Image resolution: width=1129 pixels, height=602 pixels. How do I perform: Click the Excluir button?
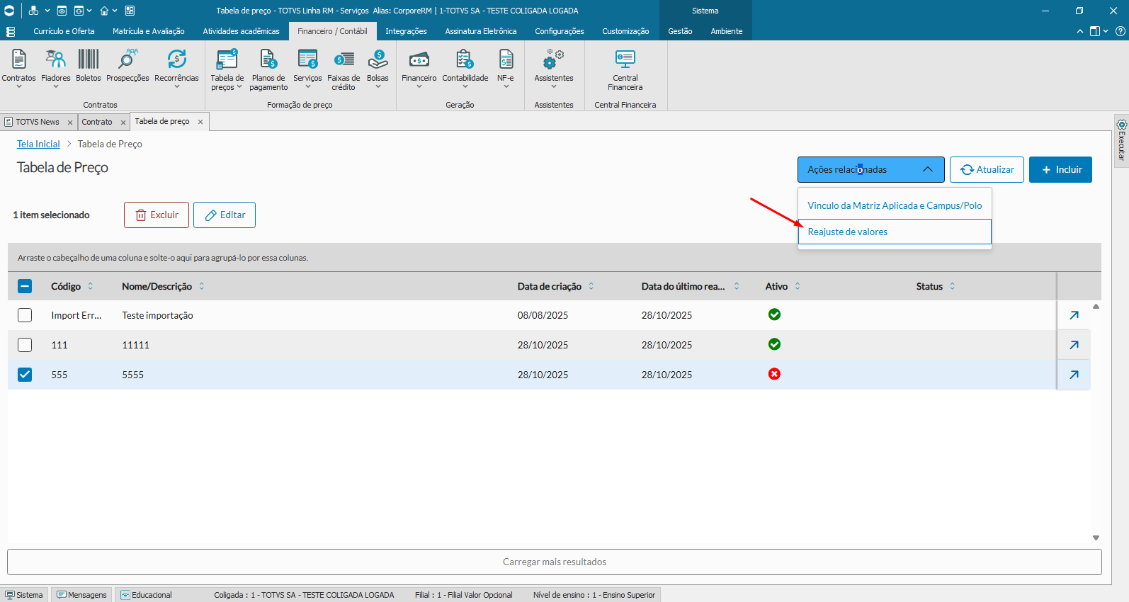(157, 215)
